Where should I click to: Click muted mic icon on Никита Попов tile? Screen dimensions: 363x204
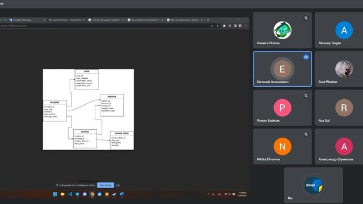(306, 18)
